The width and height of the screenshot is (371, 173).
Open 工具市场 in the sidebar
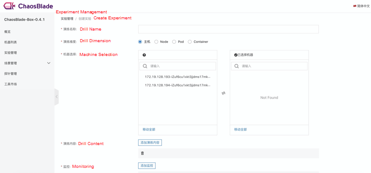11,84
